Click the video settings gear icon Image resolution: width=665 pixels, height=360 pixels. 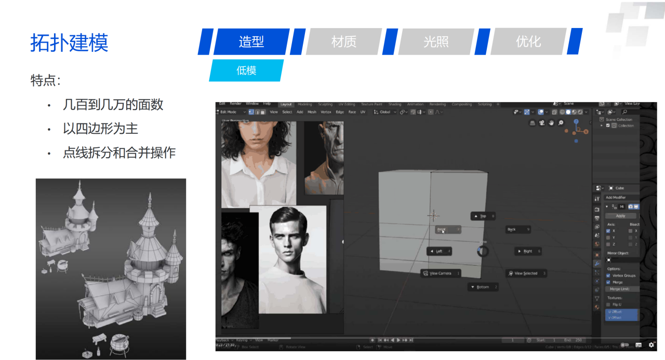tap(651, 344)
